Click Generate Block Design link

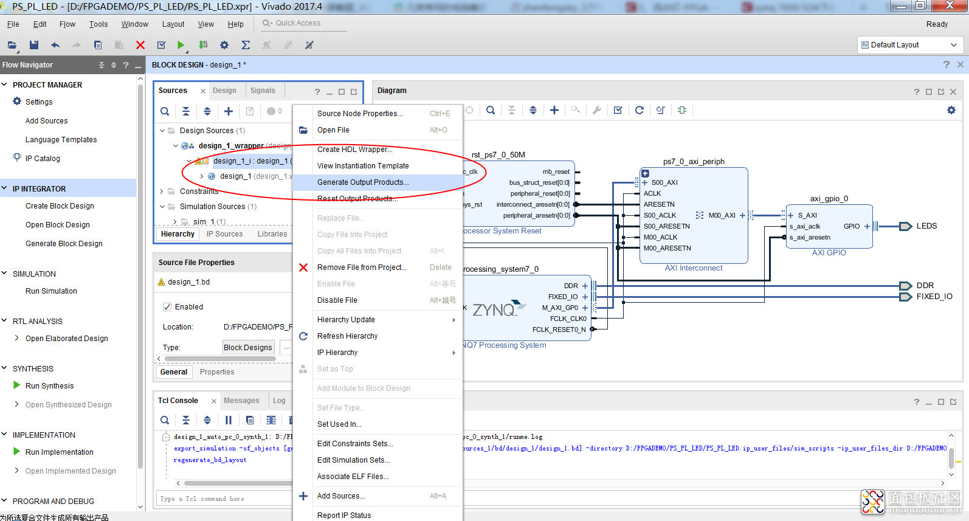pos(64,244)
